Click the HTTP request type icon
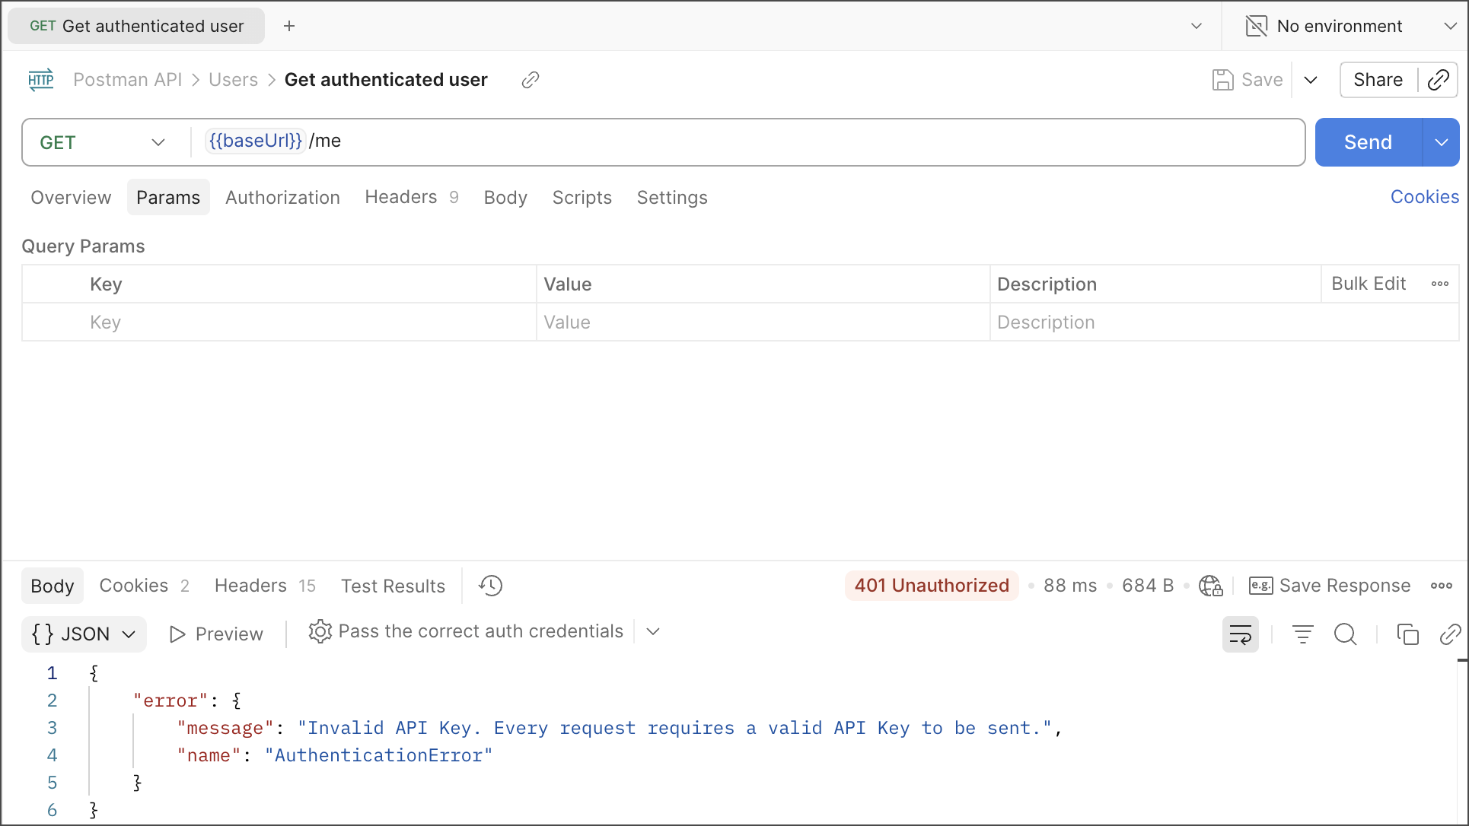This screenshot has width=1469, height=826. pyautogui.click(x=41, y=79)
